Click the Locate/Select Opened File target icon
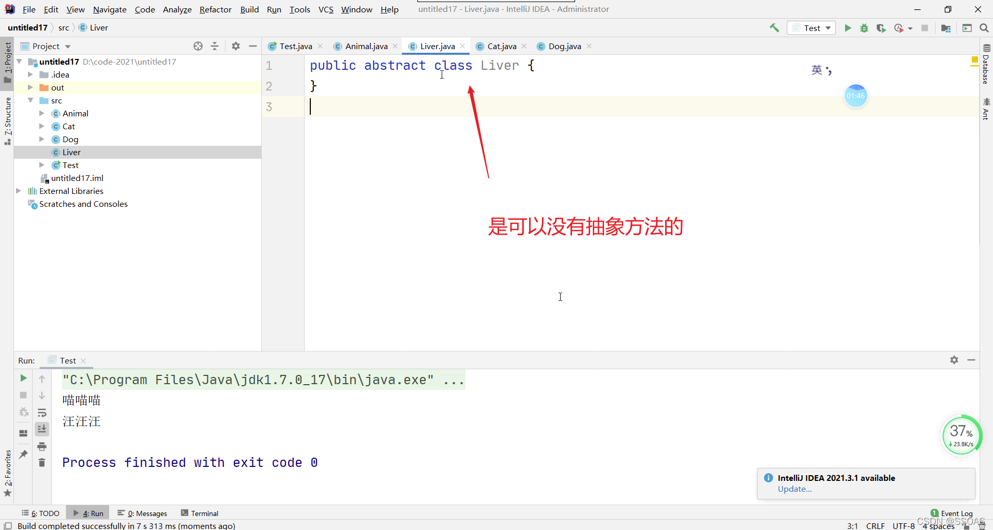The width and height of the screenshot is (993, 530). click(198, 46)
